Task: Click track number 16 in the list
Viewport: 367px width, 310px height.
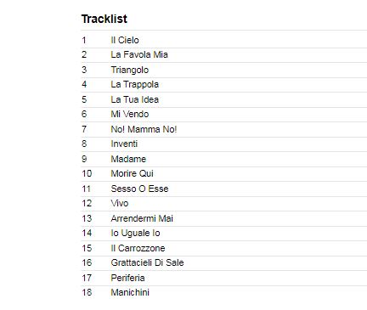Action: point(87,262)
